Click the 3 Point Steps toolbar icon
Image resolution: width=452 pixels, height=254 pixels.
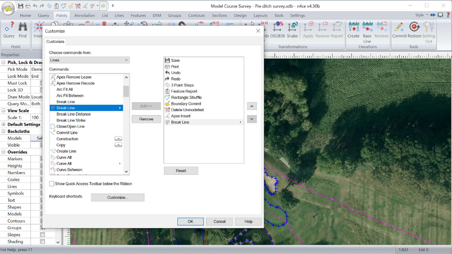click(x=49, y=6)
